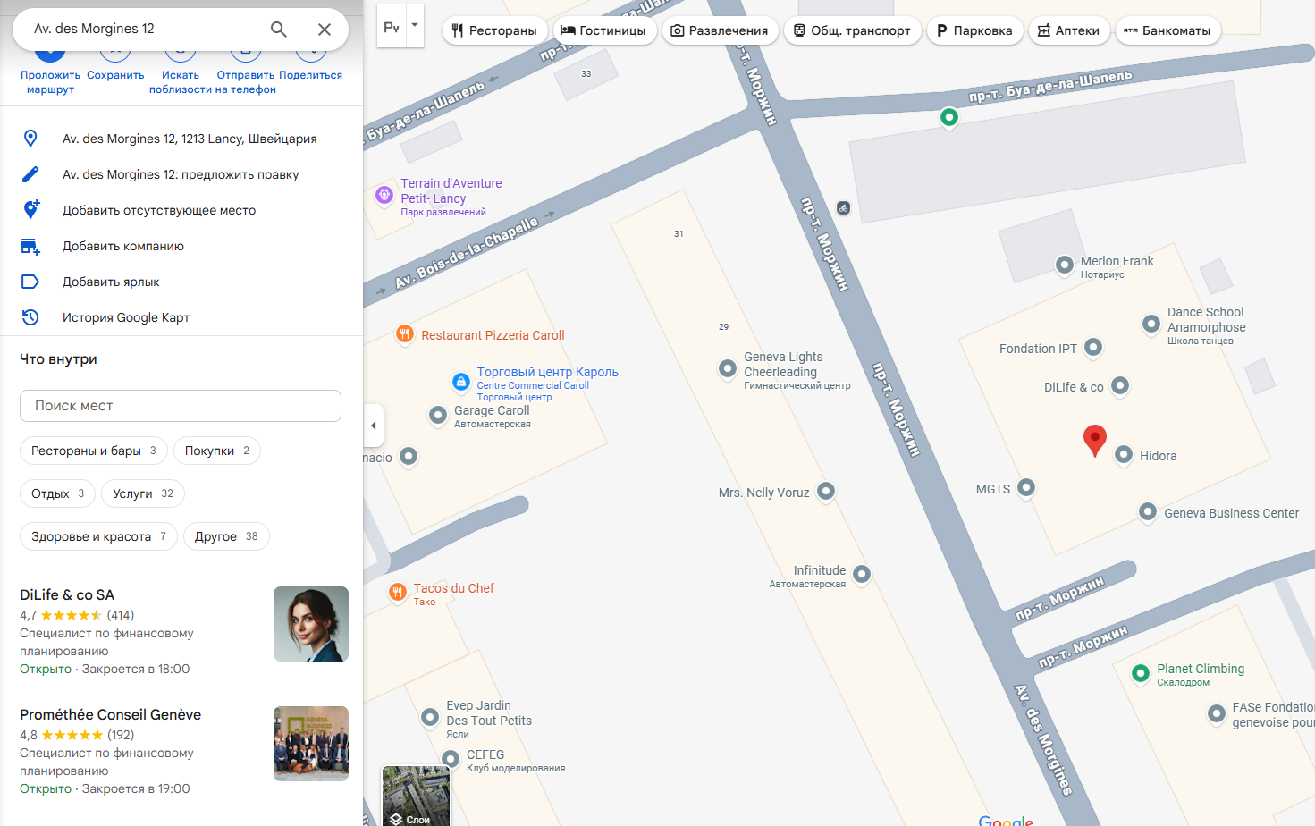Click the Развлечения filter chip
Viewport: 1315px width, 826px height.
(720, 30)
